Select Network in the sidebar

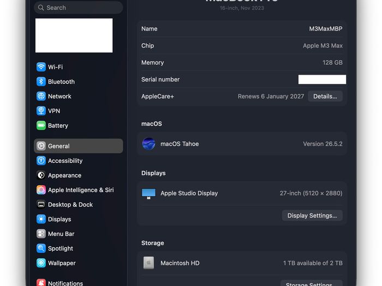pos(79,96)
